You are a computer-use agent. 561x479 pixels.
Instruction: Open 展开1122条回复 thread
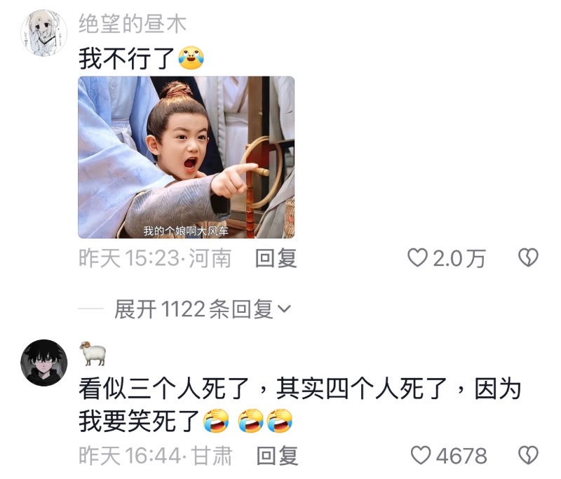pos(203,309)
